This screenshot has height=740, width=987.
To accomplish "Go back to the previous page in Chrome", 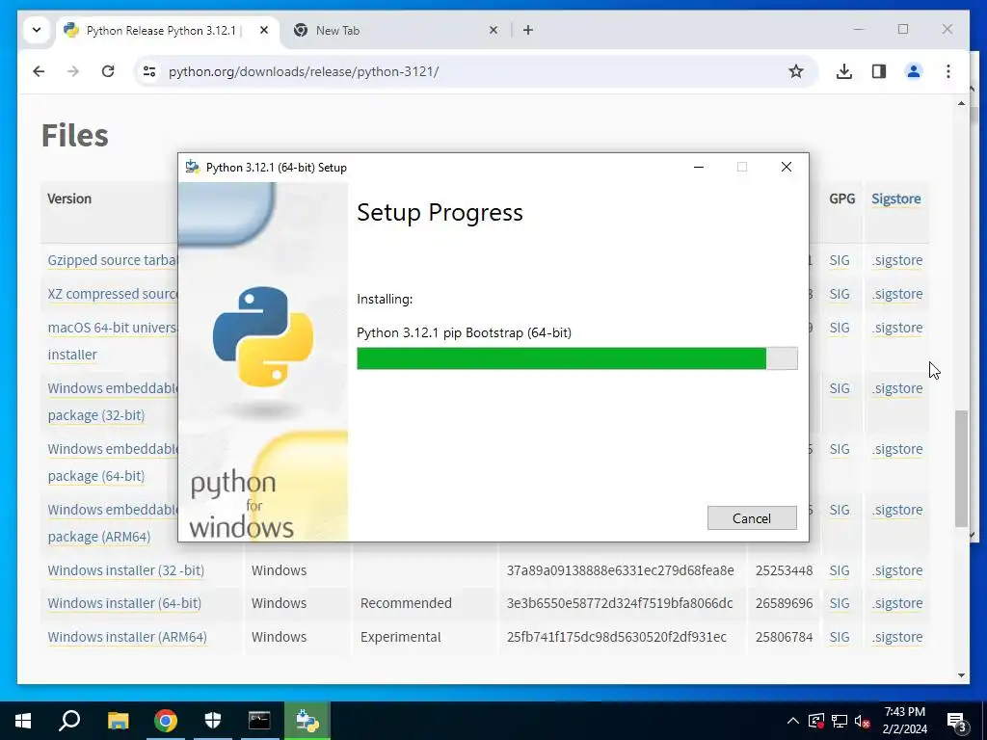I will tap(39, 71).
